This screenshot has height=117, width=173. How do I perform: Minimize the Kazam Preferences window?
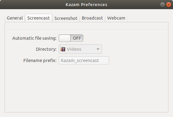(x=163, y=5)
